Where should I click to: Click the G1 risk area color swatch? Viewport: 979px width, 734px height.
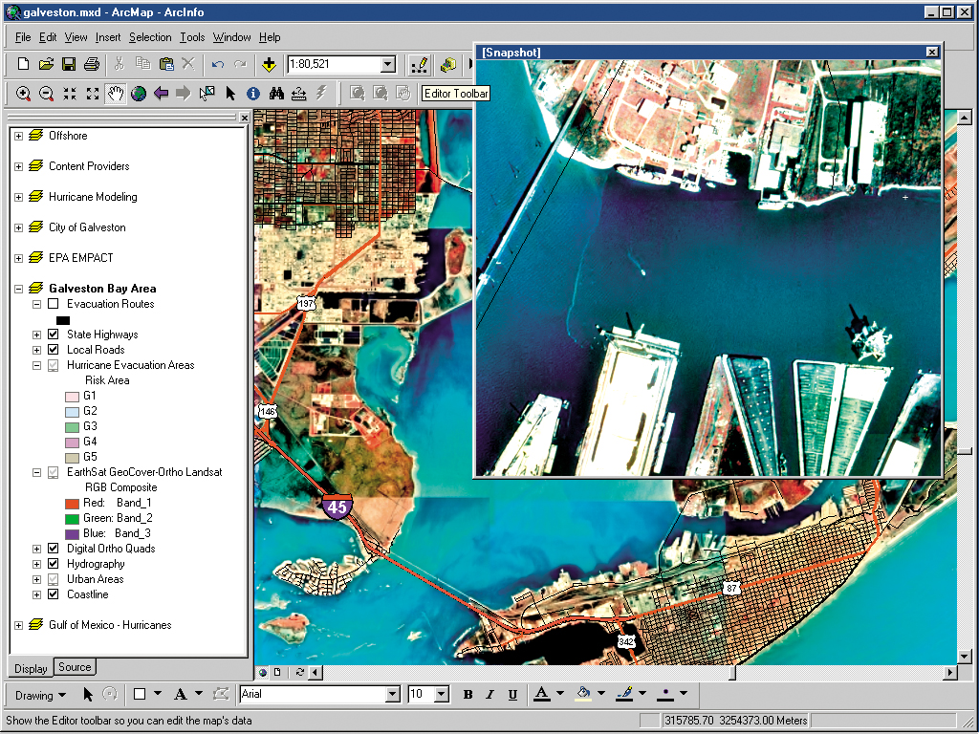(x=71, y=396)
